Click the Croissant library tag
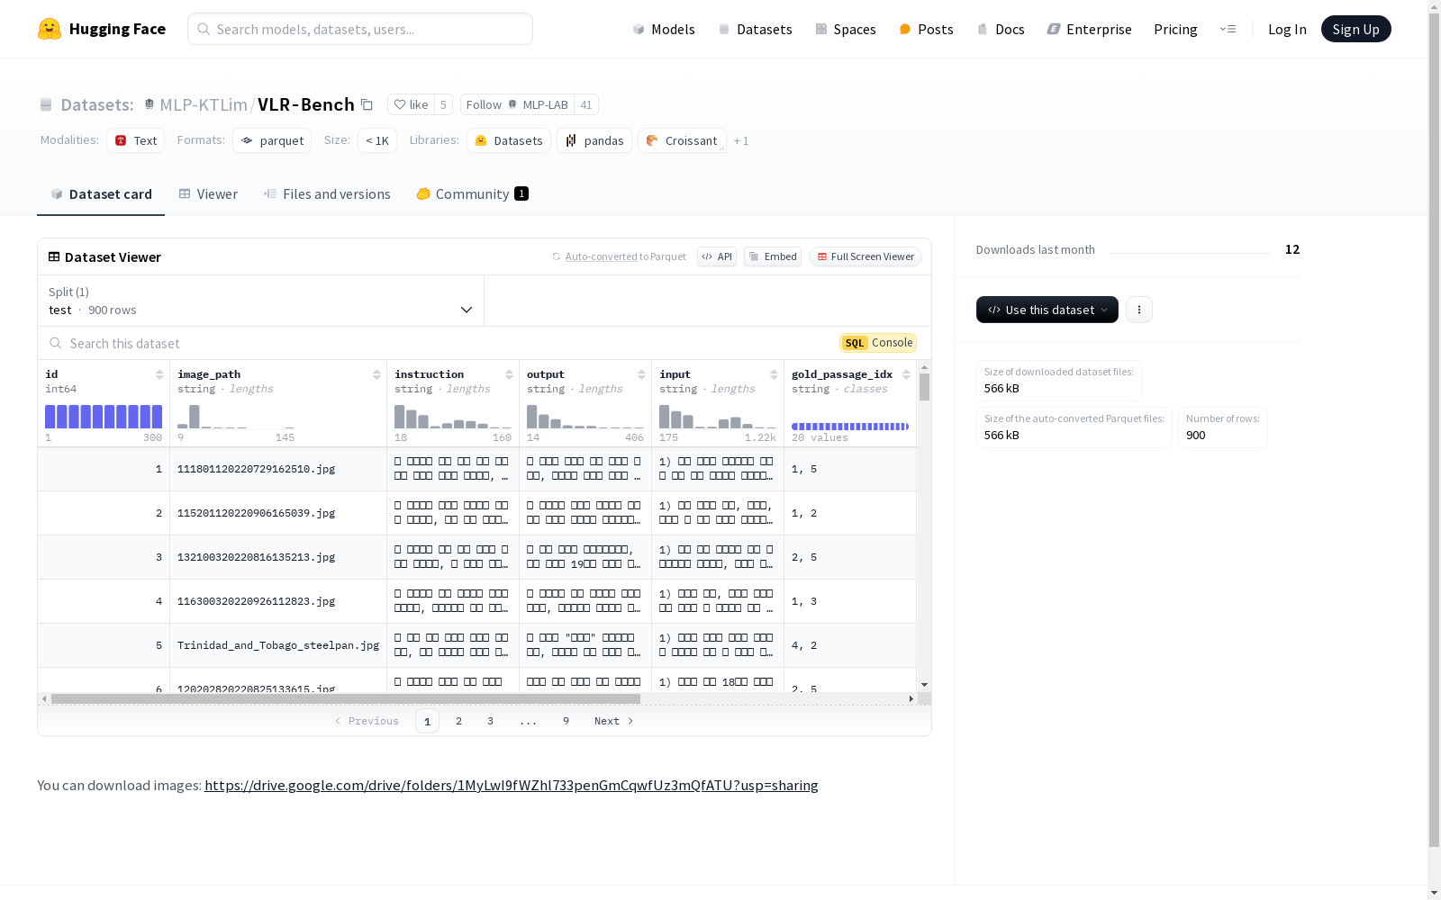 [682, 140]
